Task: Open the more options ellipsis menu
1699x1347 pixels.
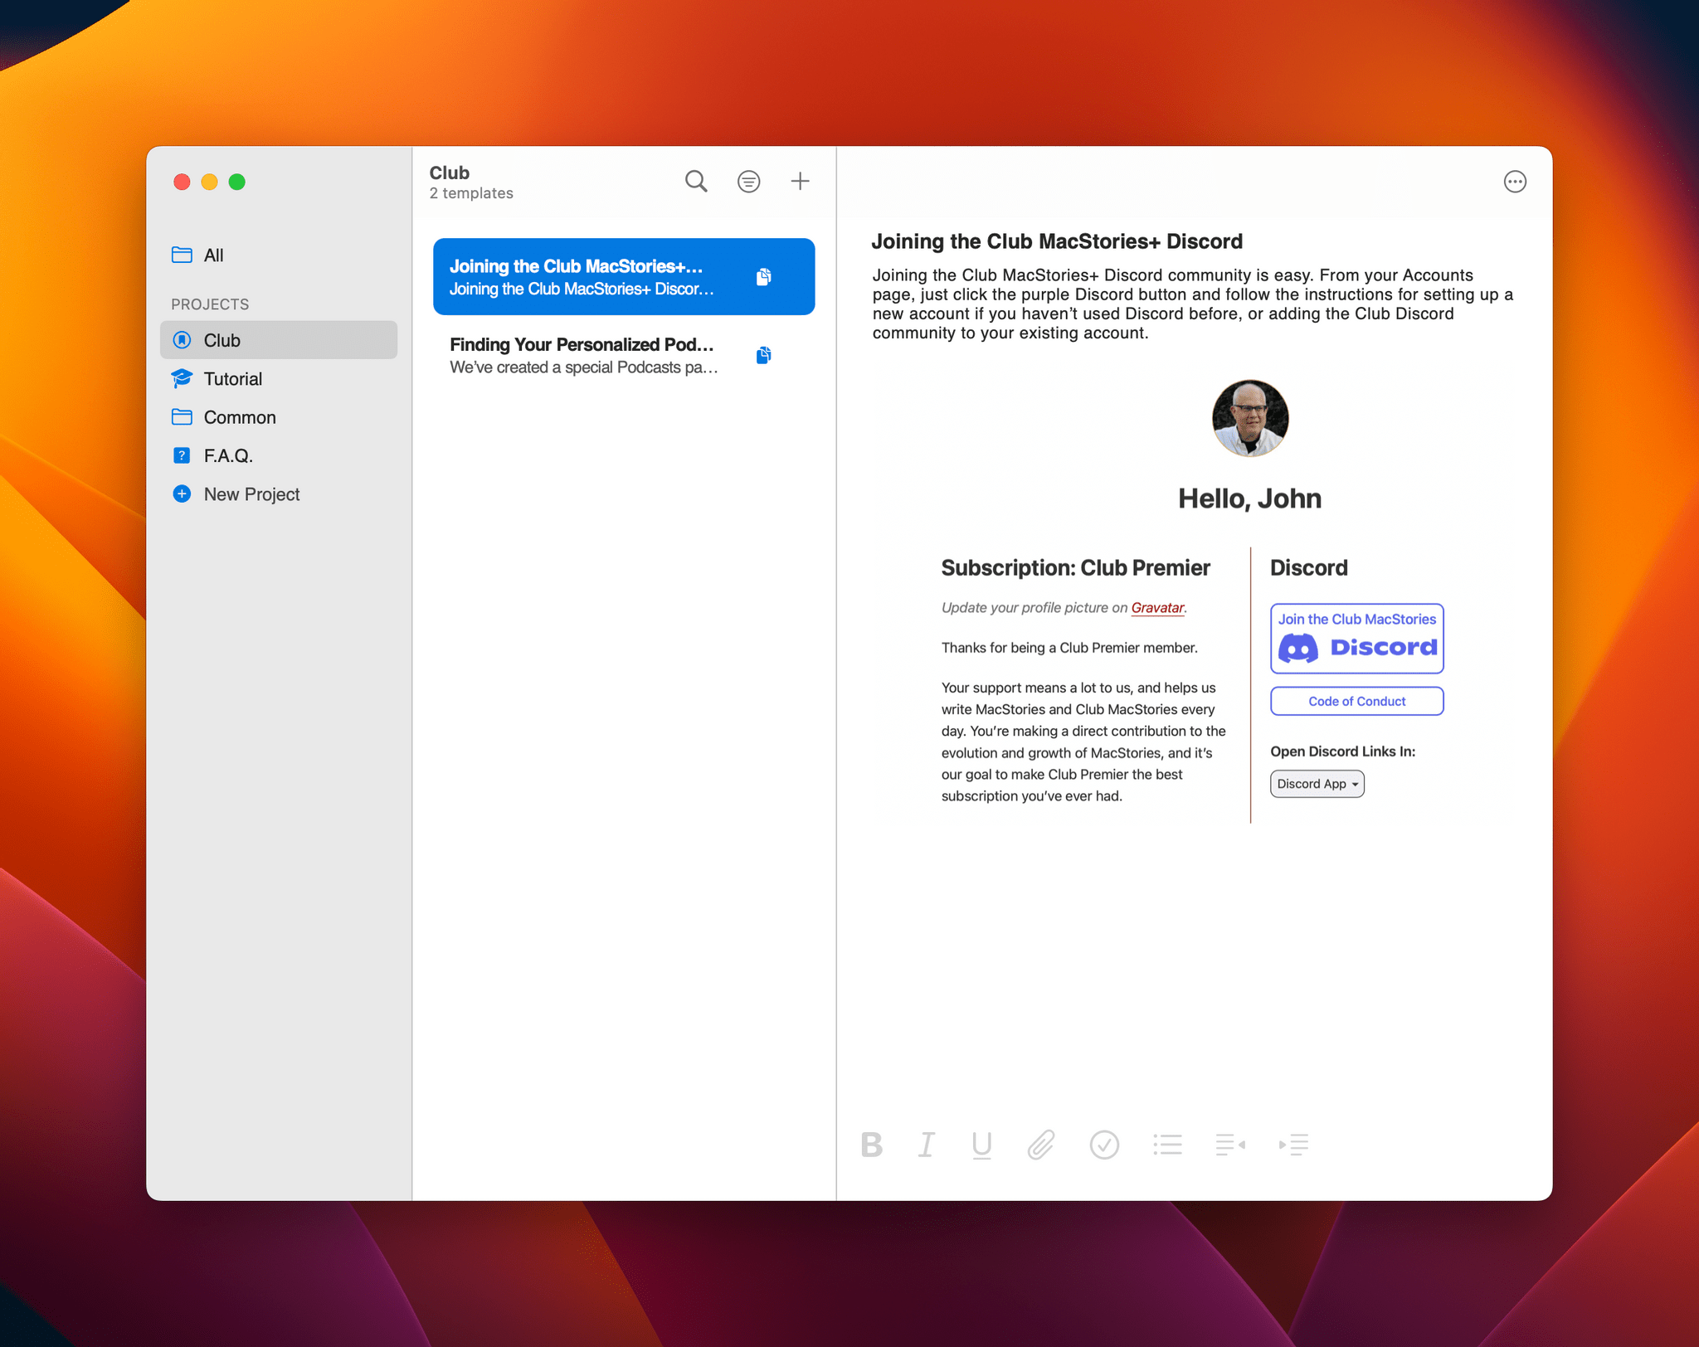Action: [x=1515, y=182]
